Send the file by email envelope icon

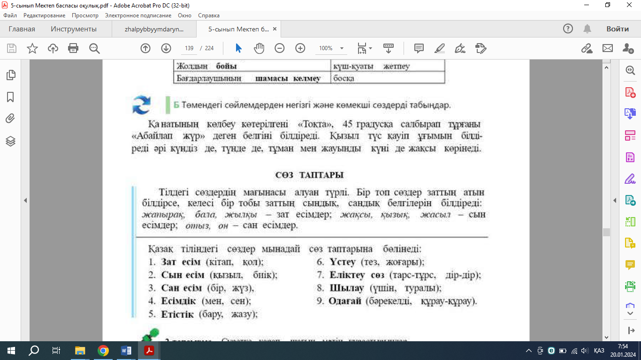[x=608, y=48]
